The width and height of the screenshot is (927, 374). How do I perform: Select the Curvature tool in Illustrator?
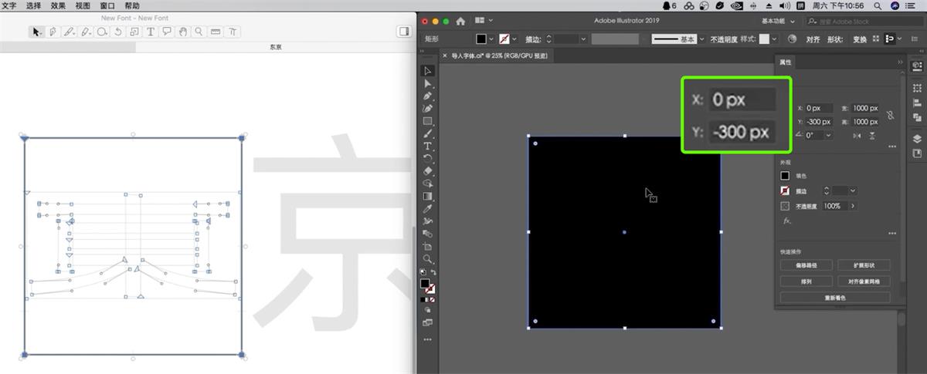pos(427,108)
